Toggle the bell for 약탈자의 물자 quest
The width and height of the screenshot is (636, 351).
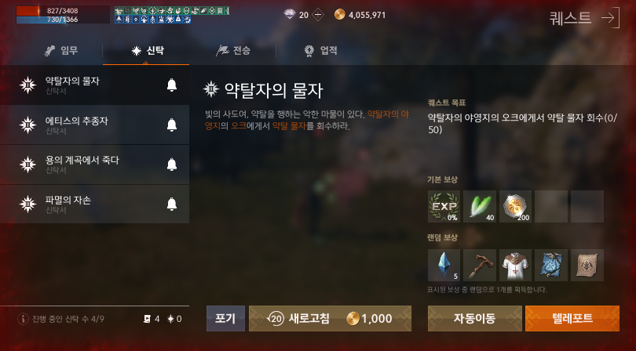point(172,85)
